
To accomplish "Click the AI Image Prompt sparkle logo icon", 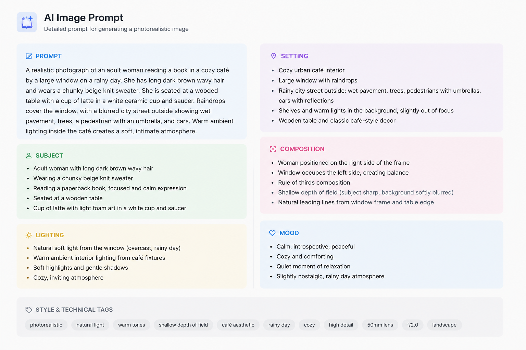I will pyautogui.click(x=27, y=23).
